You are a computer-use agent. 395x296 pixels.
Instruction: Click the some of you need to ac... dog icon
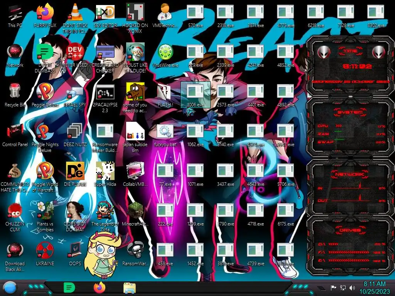[135, 98]
